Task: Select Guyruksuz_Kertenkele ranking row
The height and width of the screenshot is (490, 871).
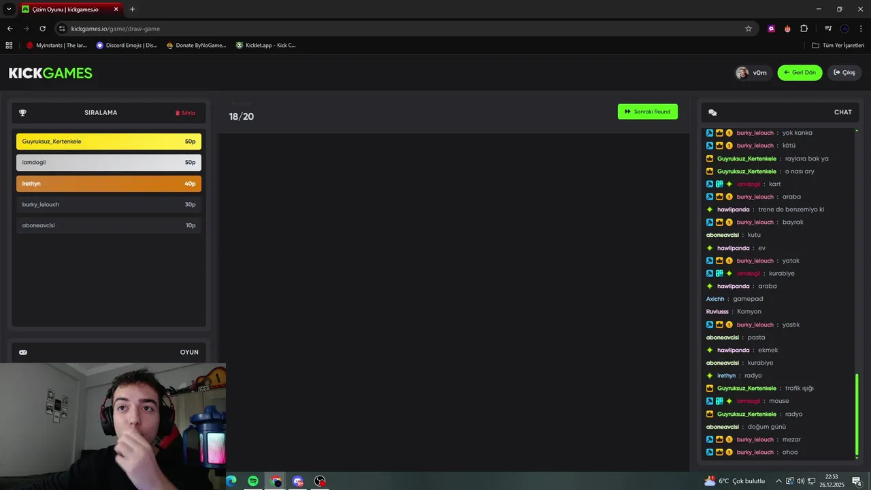Action: (109, 142)
